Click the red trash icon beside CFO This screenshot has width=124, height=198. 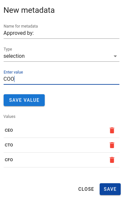click(112, 160)
